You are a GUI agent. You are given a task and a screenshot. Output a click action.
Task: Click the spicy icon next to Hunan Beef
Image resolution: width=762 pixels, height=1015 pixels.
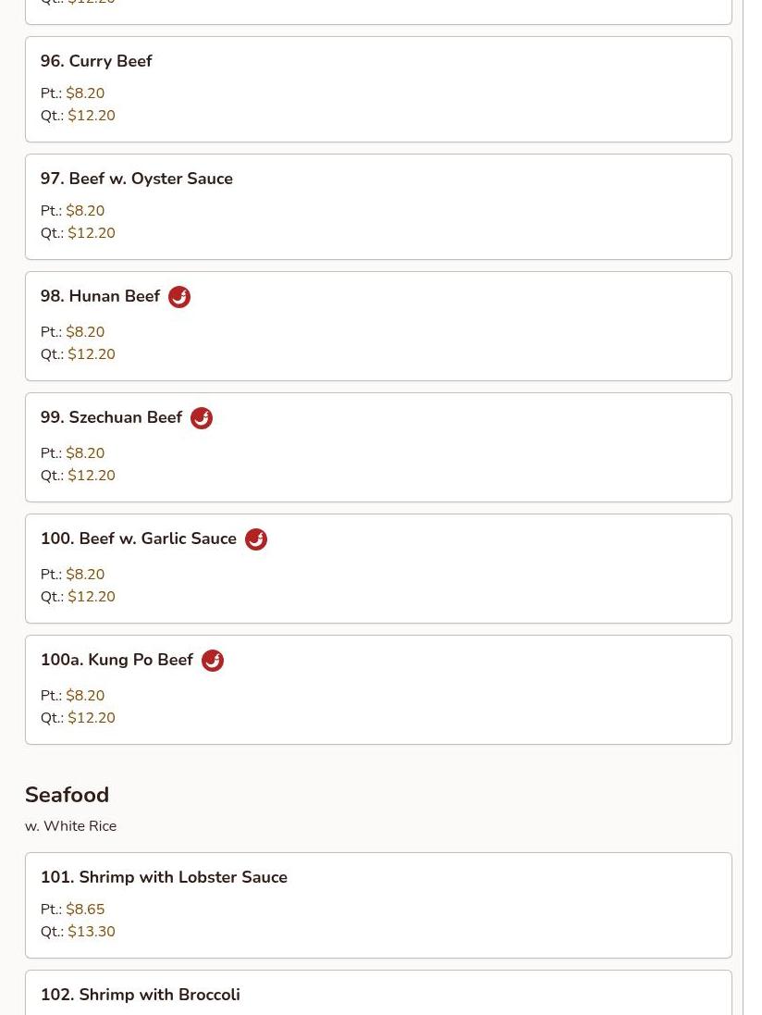pos(179,297)
